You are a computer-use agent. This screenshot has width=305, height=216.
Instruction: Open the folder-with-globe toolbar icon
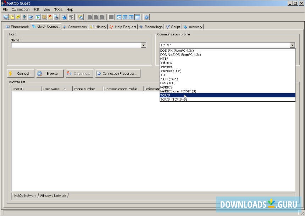(x=81, y=17)
